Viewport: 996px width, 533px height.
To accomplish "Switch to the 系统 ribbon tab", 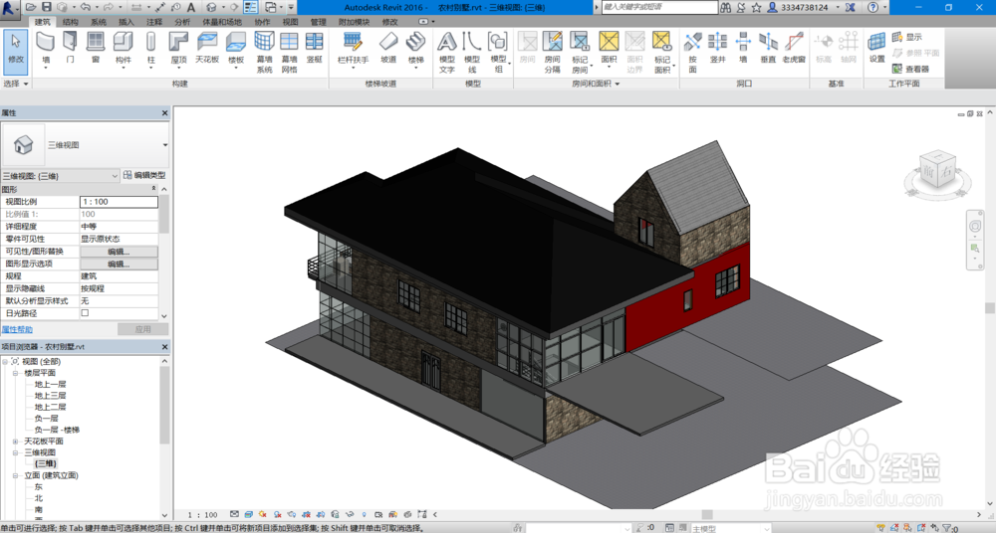I will click(99, 22).
